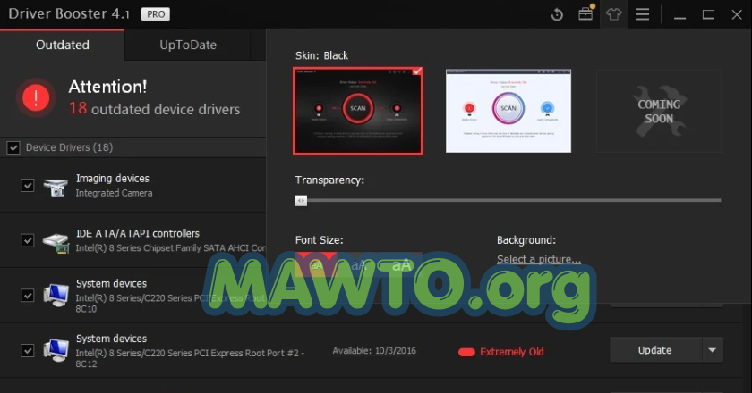Open the toolbox rescue center icon
The height and width of the screenshot is (393, 752).
(x=585, y=13)
